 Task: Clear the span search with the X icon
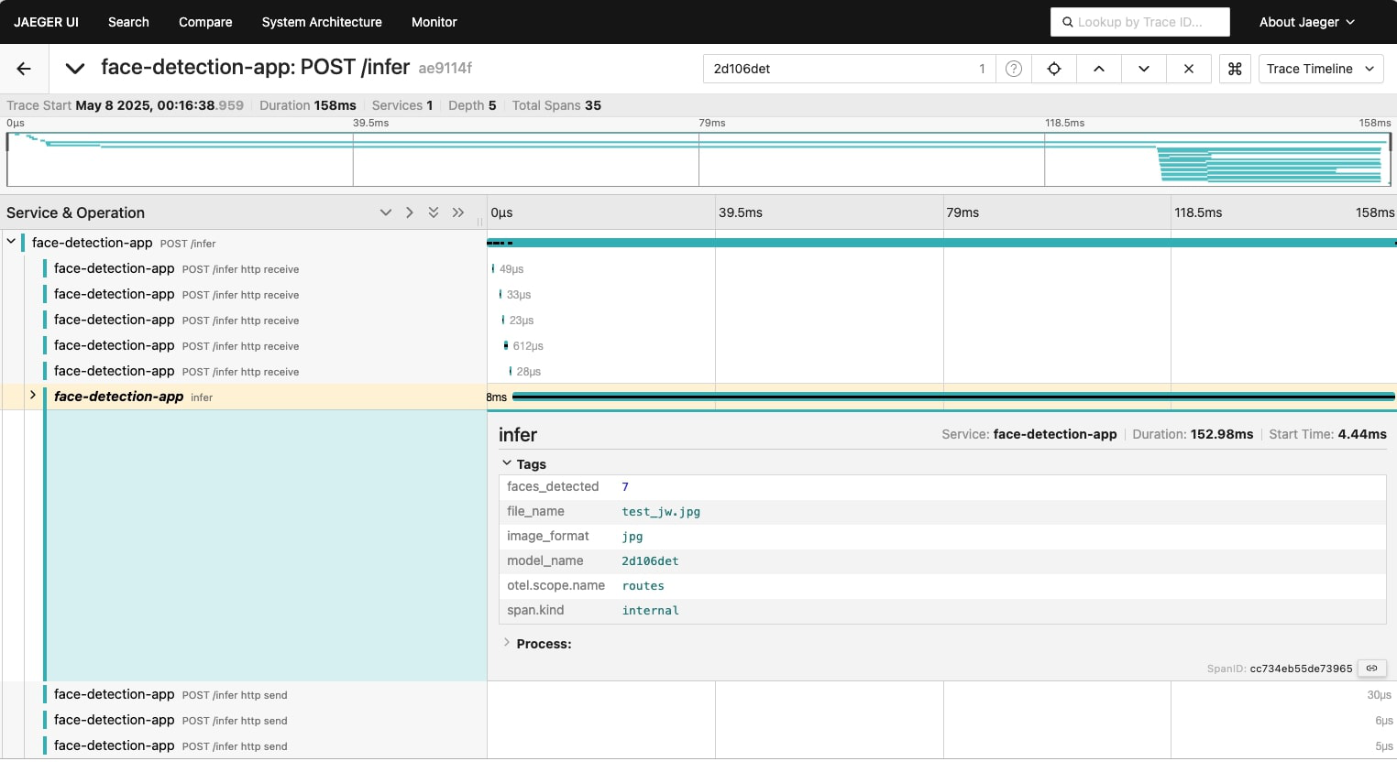[1189, 69]
